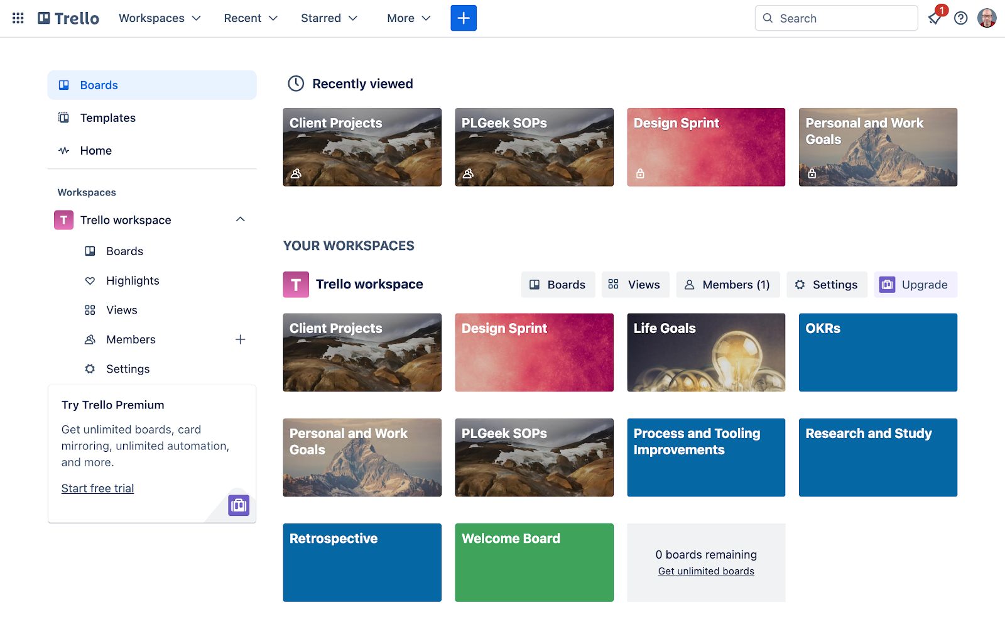Click the blue plus create button
Screen dimensions: 1005x624
(x=464, y=18)
